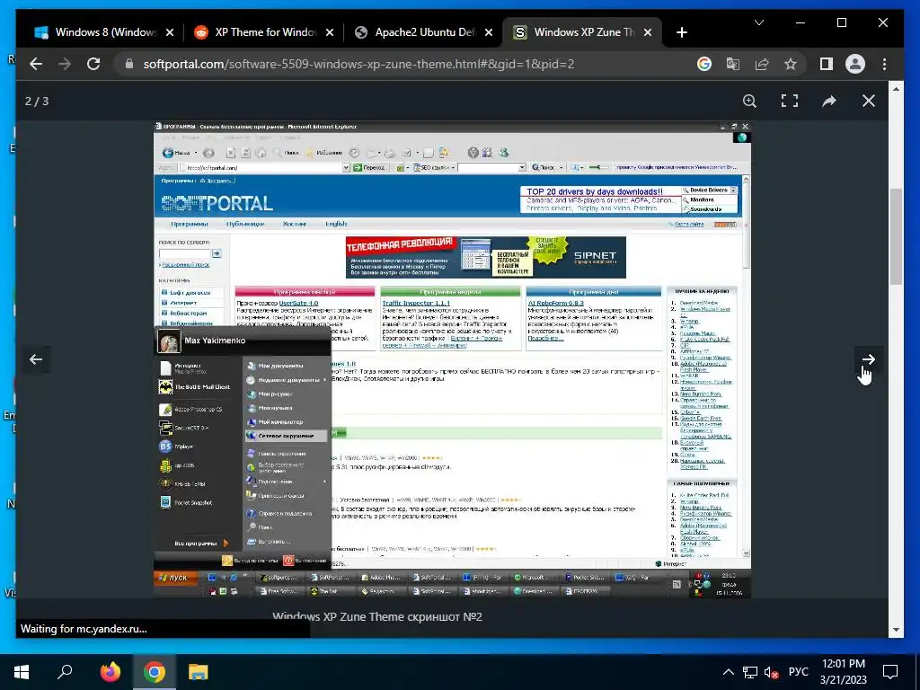The height and width of the screenshot is (690, 920).
Task: Go back to the previous page
Action: click(36, 64)
